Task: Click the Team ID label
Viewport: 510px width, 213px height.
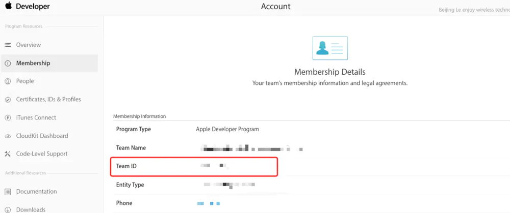Action: pyautogui.click(x=126, y=166)
